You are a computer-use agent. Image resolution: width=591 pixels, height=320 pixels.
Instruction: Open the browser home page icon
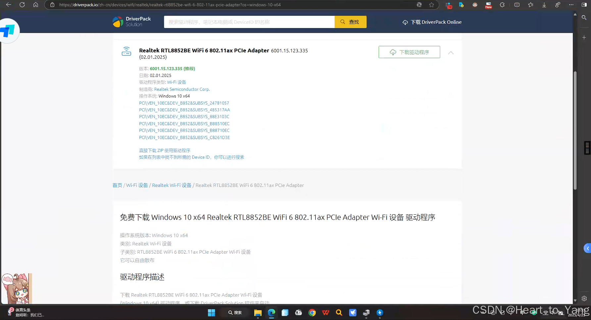pos(36,5)
